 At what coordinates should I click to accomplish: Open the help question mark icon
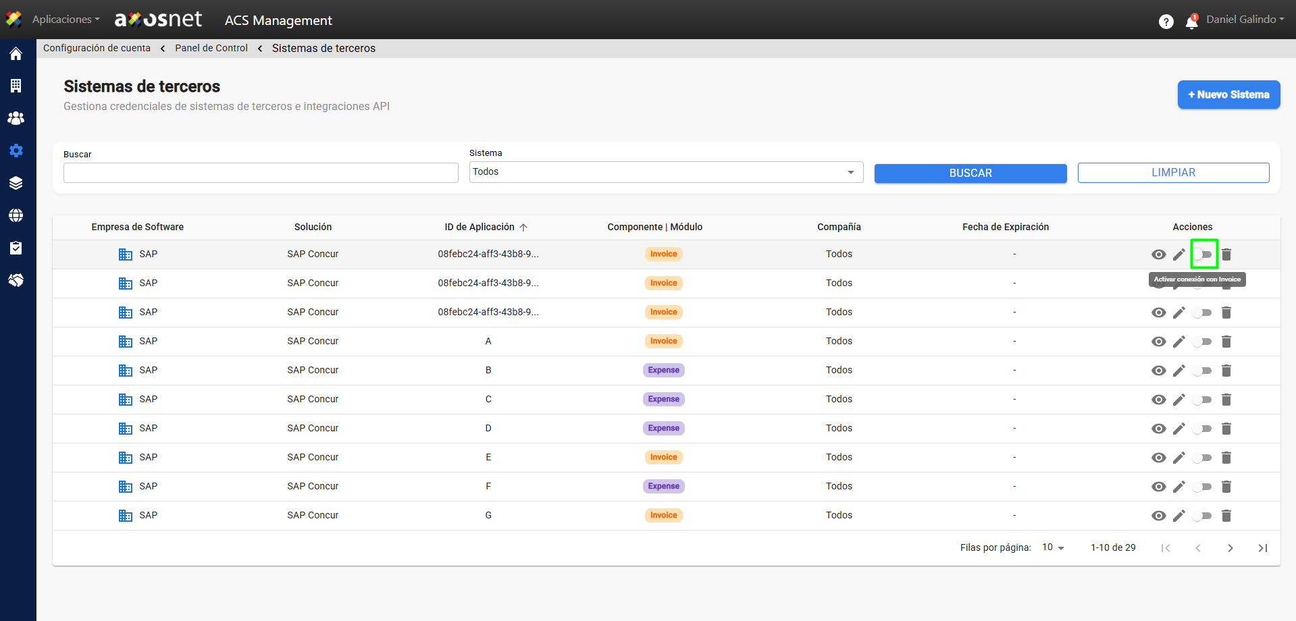[1166, 22]
